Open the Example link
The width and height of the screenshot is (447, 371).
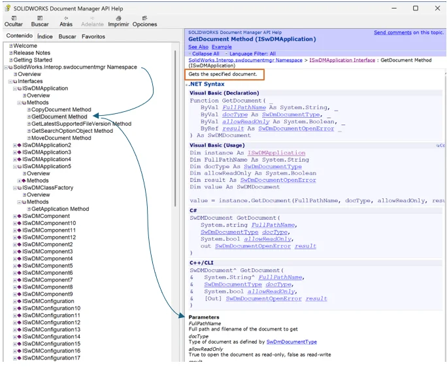tap(222, 47)
